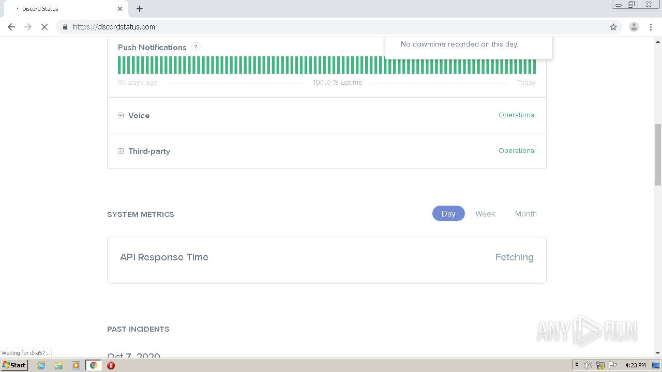
Task: Open the Windows Start menu
Action: pos(14,365)
